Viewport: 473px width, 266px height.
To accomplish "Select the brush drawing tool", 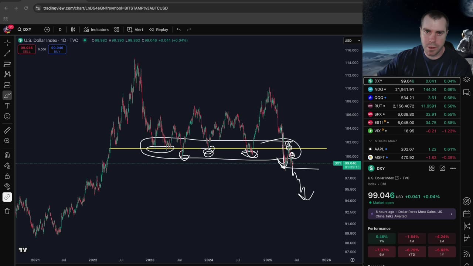I will tap(7, 96).
